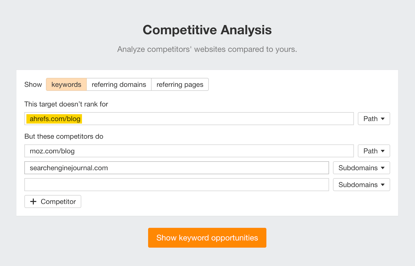The width and height of the screenshot is (415, 266).
Task: Click the 'This target doesn't rank for' label
Action: (x=66, y=104)
